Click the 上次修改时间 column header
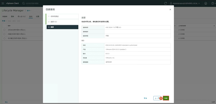The width and height of the screenshot is (216, 104). pyautogui.click(x=182, y=26)
